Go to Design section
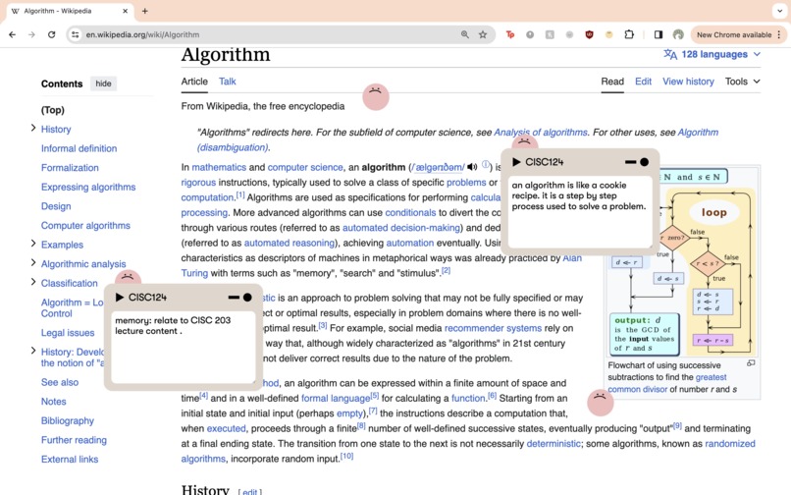This screenshot has height=495, width=791. [x=56, y=206]
